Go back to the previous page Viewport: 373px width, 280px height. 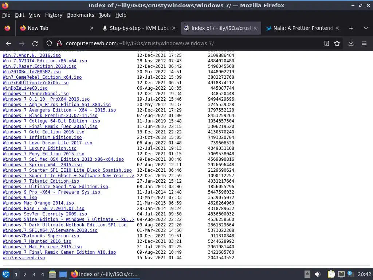(9, 44)
